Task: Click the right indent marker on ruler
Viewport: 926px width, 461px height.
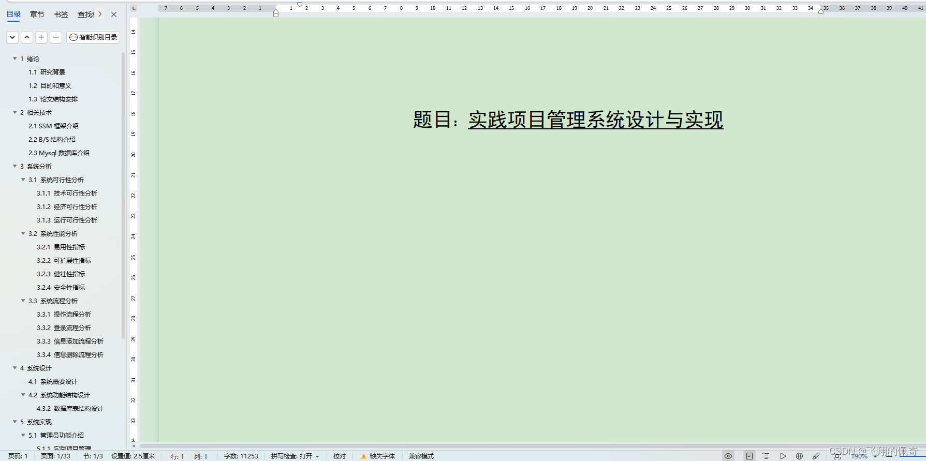Action: pos(821,11)
